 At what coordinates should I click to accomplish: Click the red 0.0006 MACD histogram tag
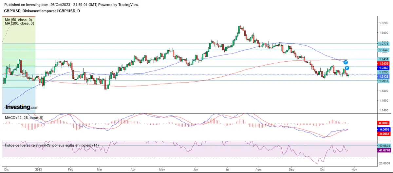(x=383, y=122)
